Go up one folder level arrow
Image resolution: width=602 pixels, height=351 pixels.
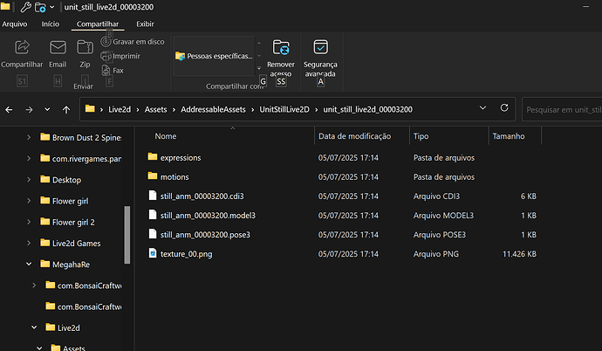(66, 110)
